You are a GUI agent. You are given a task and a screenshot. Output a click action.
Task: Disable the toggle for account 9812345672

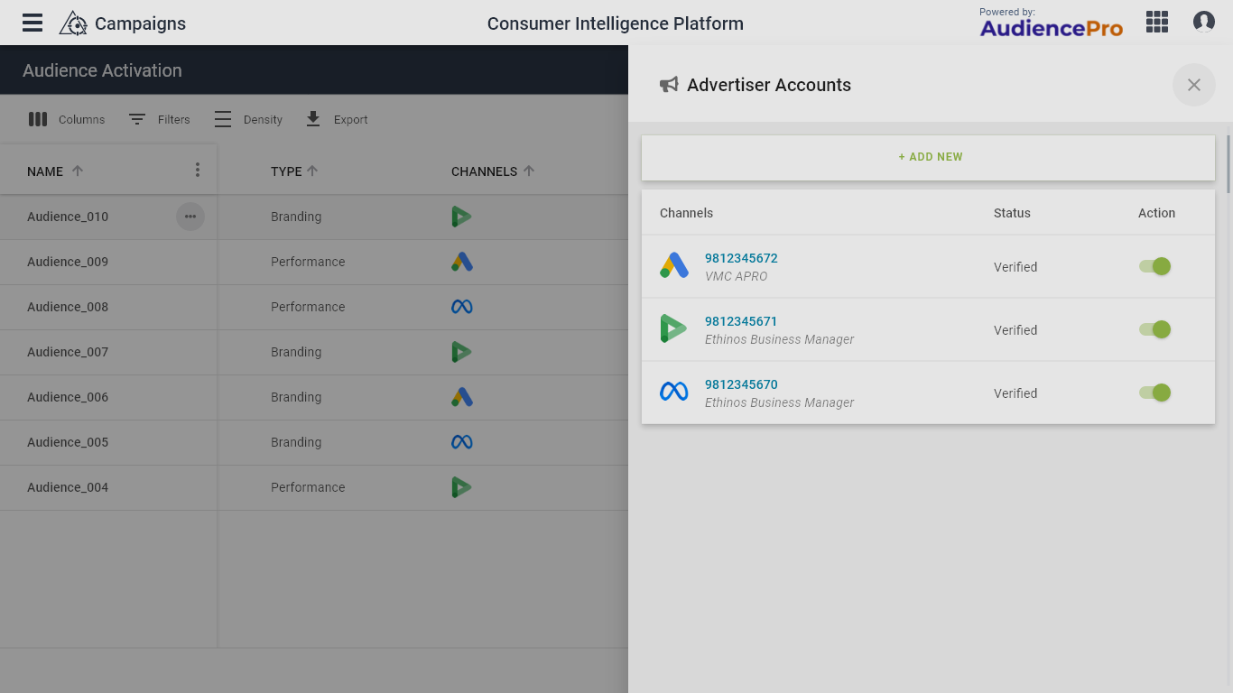coord(1154,266)
